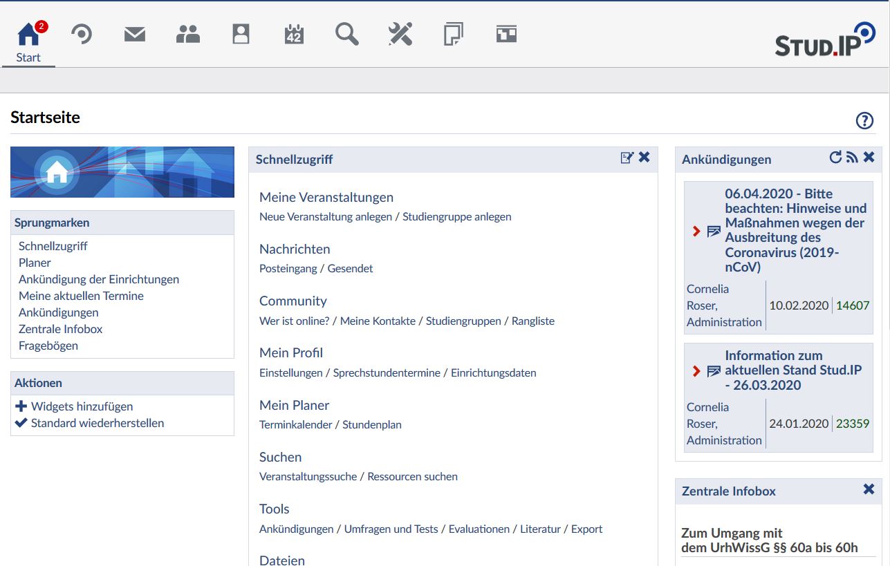This screenshot has height=566, width=890.
Task: Expand the Coronavirus announcement
Action: (x=696, y=231)
